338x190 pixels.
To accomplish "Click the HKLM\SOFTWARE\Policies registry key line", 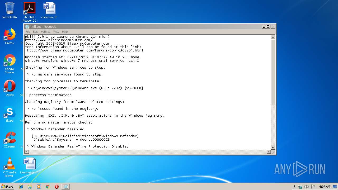I will pyautogui.click(x=85, y=136).
